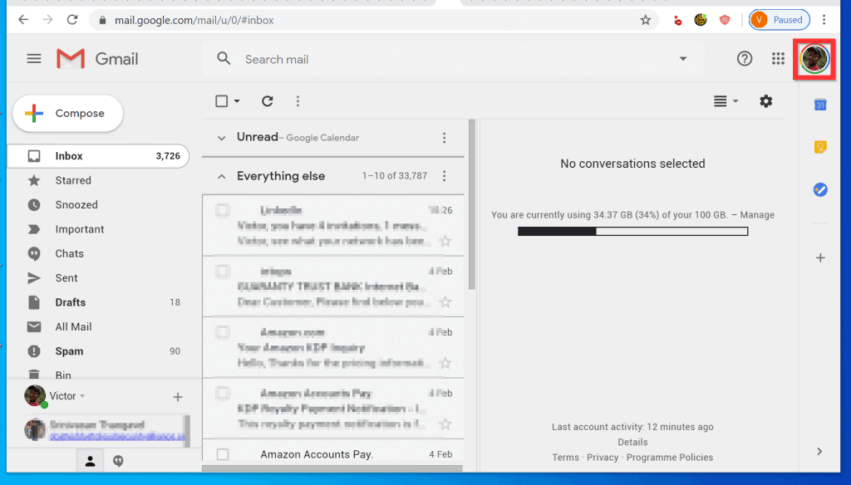Image resolution: width=851 pixels, height=485 pixels.
Task: Click the storage usage progress bar
Action: (x=632, y=231)
